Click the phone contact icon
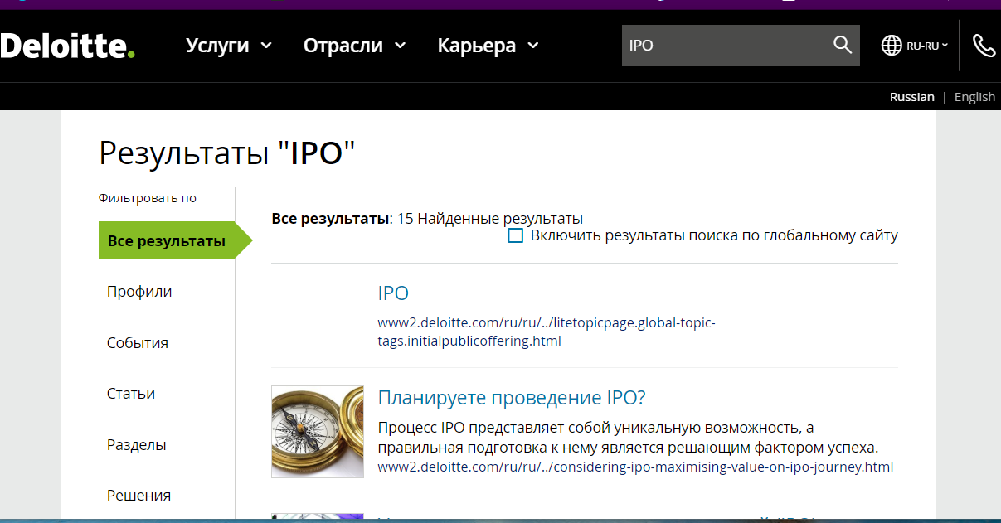The width and height of the screenshot is (1001, 523). click(x=984, y=46)
